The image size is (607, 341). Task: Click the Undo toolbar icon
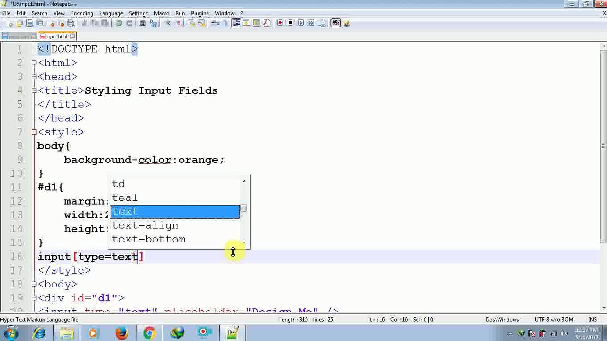click(118, 23)
